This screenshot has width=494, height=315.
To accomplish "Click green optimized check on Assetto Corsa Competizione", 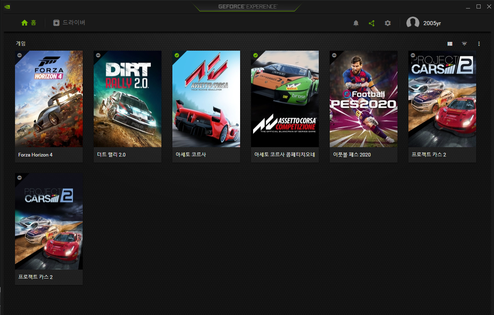I will pos(256,55).
